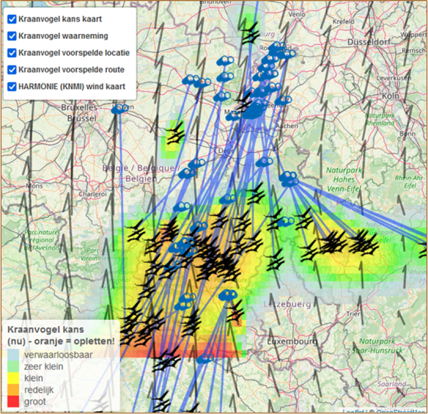The height and width of the screenshot is (414, 428).
Task: Click the red 'groot' legend swatch
Action: (x=13, y=402)
